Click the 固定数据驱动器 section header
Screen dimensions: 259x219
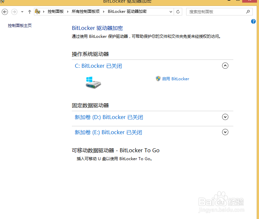tap(90, 106)
